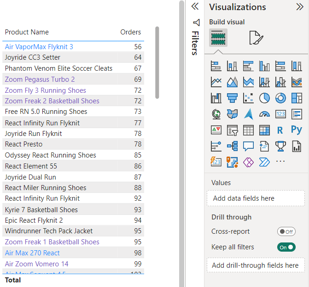Select the Power Apps visual

click(248, 162)
